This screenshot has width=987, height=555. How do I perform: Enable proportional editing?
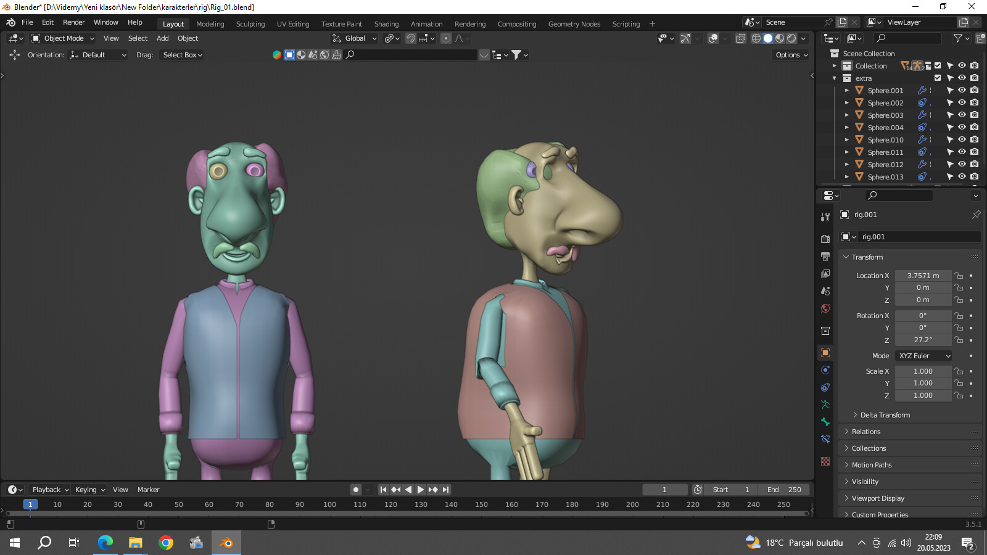[x=445, y=38]
